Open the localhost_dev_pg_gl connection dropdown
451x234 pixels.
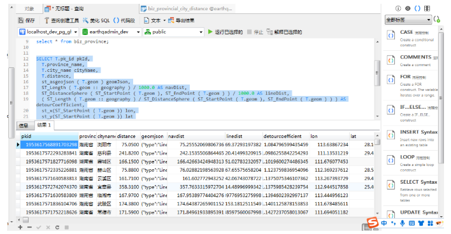click(48, 32)
